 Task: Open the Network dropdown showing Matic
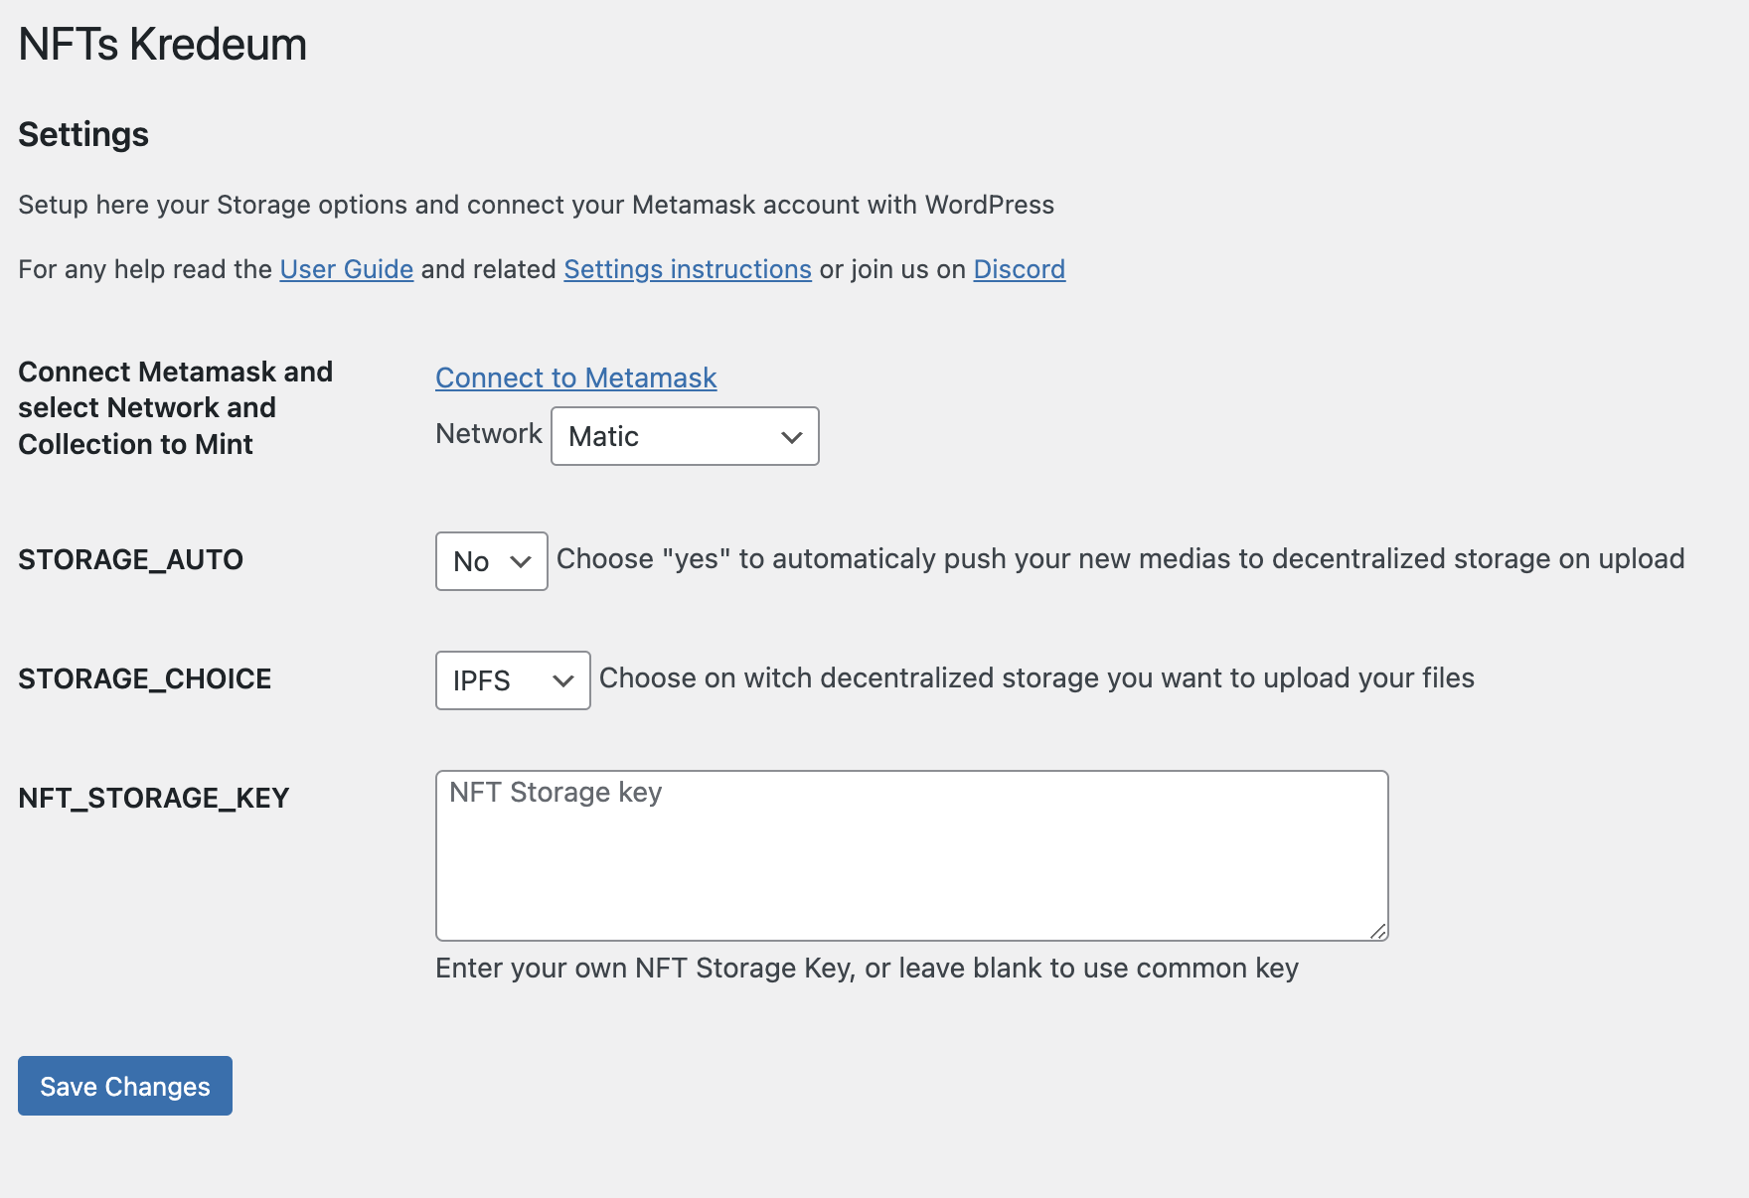pos(685,436)
